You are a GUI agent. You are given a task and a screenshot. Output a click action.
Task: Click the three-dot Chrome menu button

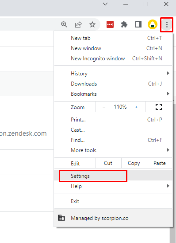tap(167, 24)
